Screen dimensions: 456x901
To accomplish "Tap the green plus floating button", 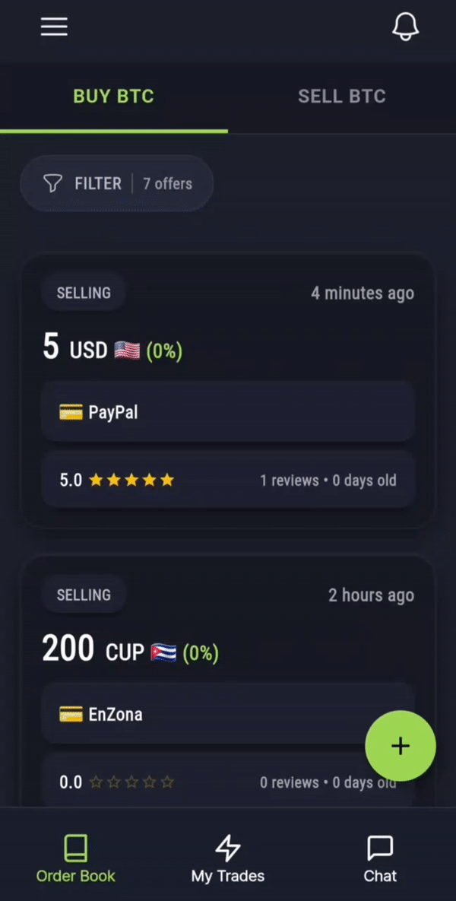I will coord(401,746).
